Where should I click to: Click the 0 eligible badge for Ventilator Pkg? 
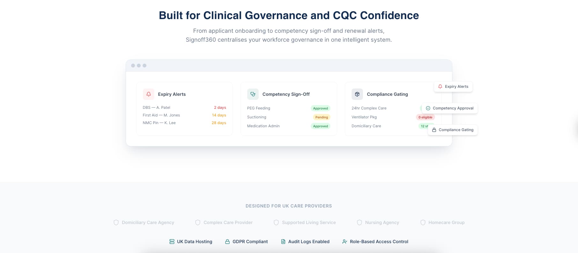point(425,117)
